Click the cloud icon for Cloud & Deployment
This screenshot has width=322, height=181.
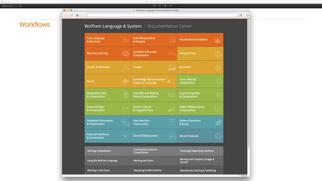point(172,136)
